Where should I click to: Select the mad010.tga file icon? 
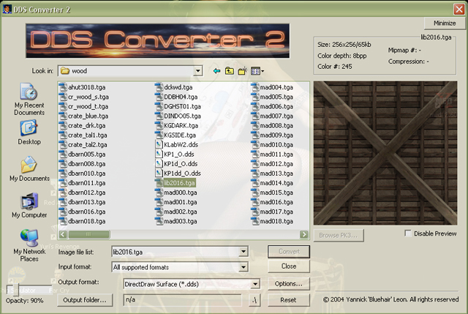click(255, 144)
